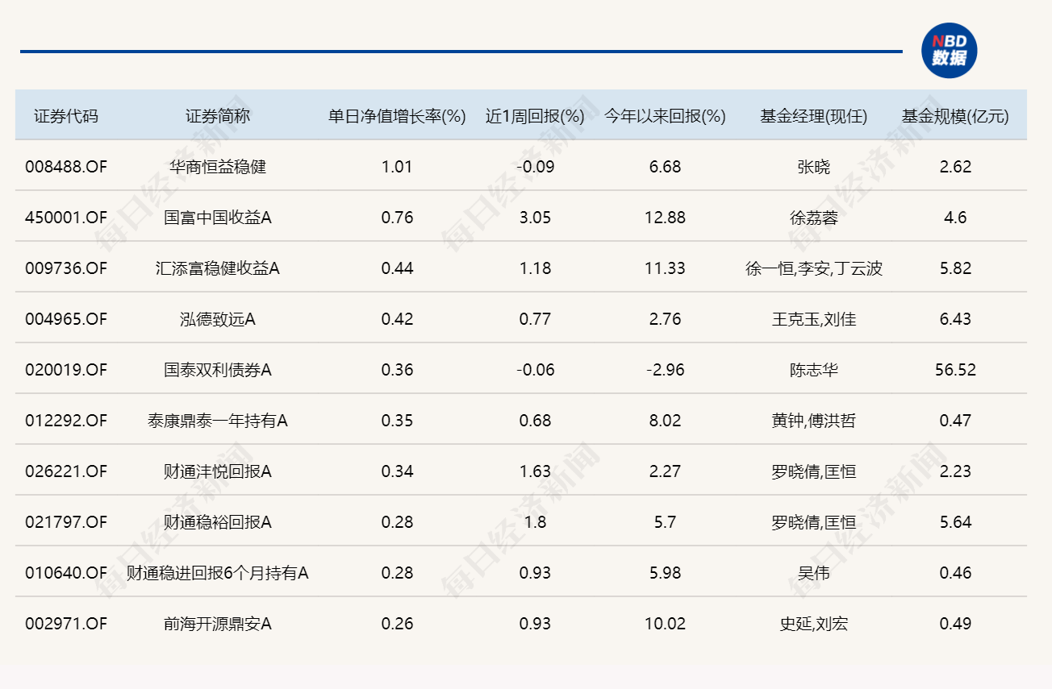
Task: Click daily growth value 0.76
Action: (397, 218)
